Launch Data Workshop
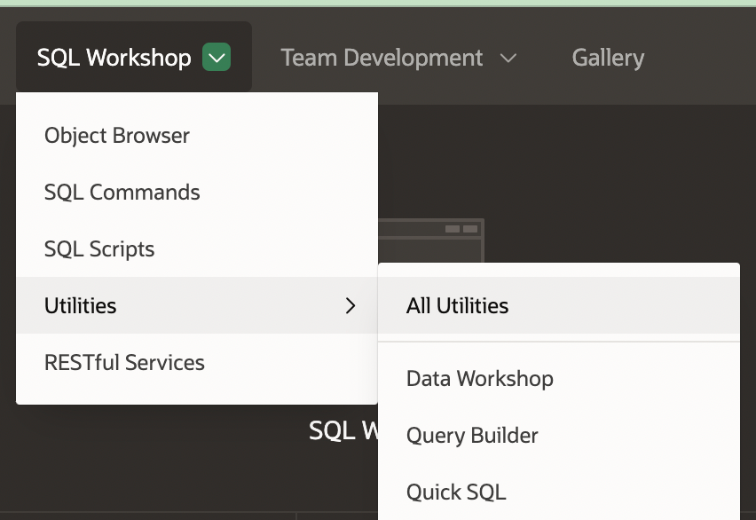Viewport: 756px width, 520px height. (479, 378)
